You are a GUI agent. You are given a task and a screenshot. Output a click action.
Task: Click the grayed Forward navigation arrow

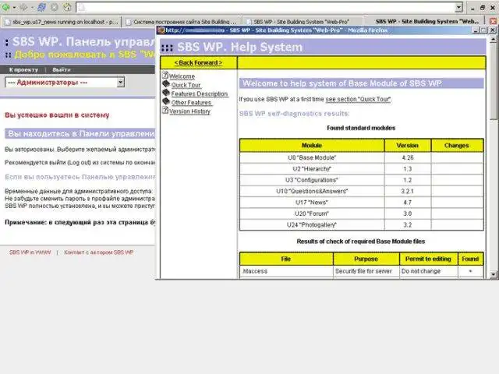[x=24, y=7]
